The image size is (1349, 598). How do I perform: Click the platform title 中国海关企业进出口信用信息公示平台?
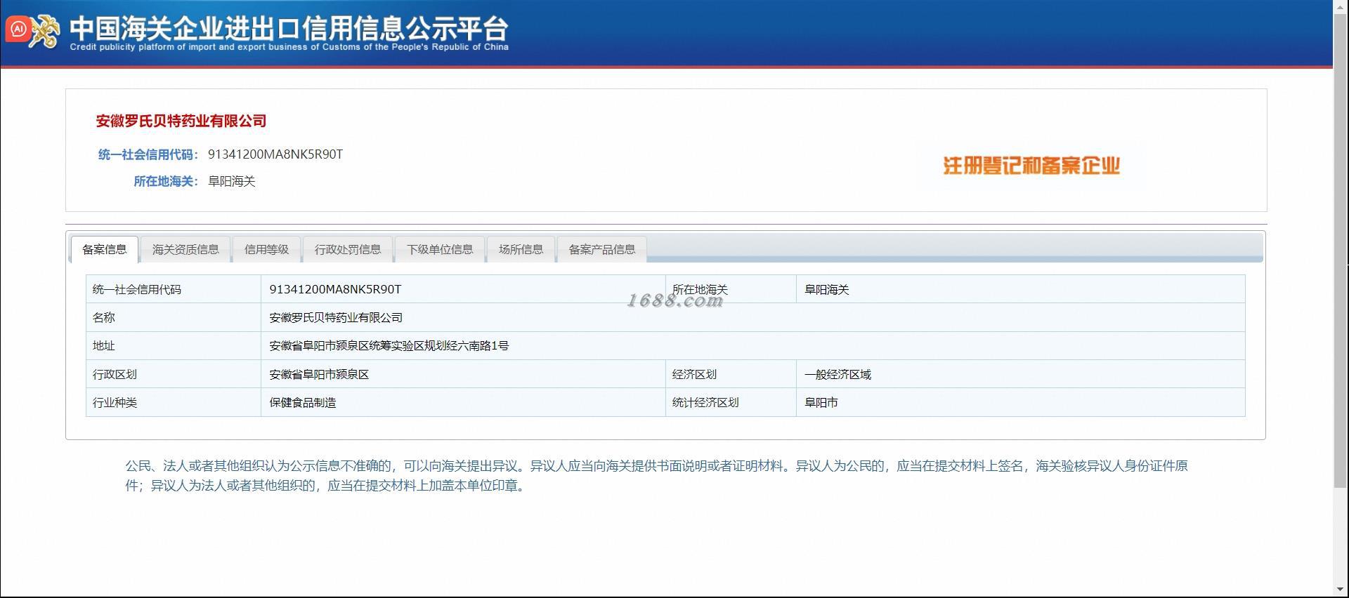289,27
